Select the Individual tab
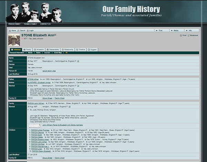The image size is (207, 162). (x=16, y=50)
